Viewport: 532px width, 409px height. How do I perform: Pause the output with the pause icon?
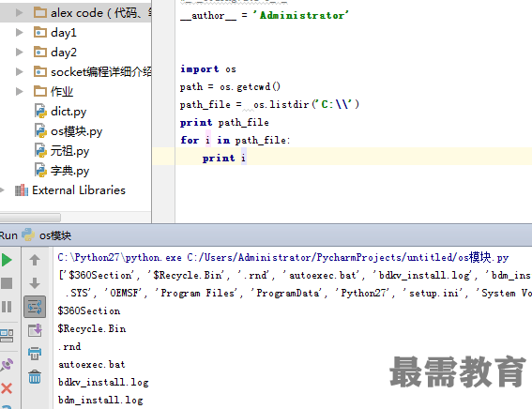[7, 307]
